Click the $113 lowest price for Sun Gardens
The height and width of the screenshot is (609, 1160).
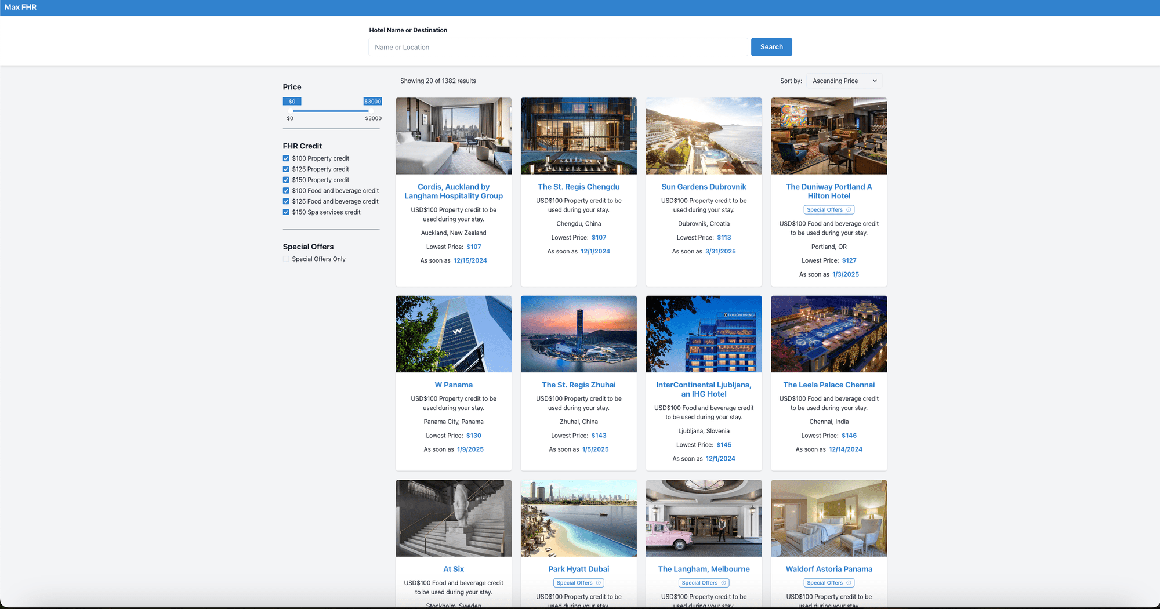(x=724, y=238)
